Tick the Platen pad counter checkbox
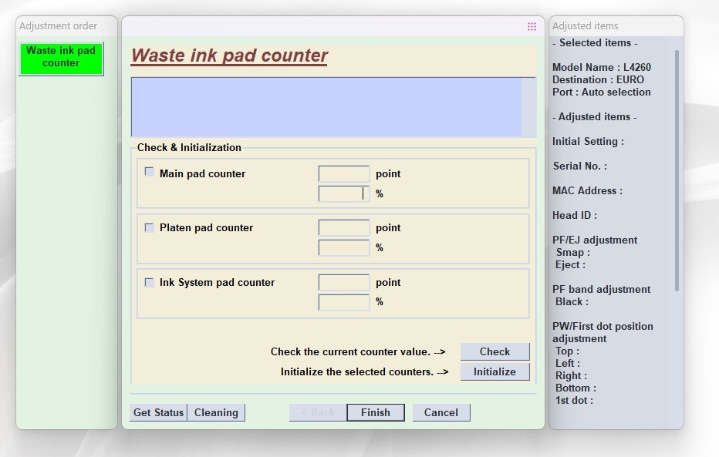The height and width of the screenshot is (457, 719). point(150,227)
